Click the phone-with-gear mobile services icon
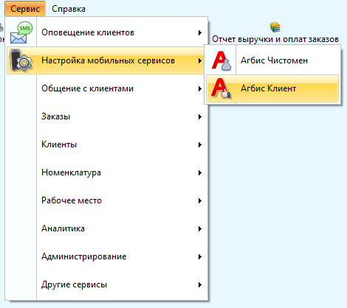 click(21, 60)
